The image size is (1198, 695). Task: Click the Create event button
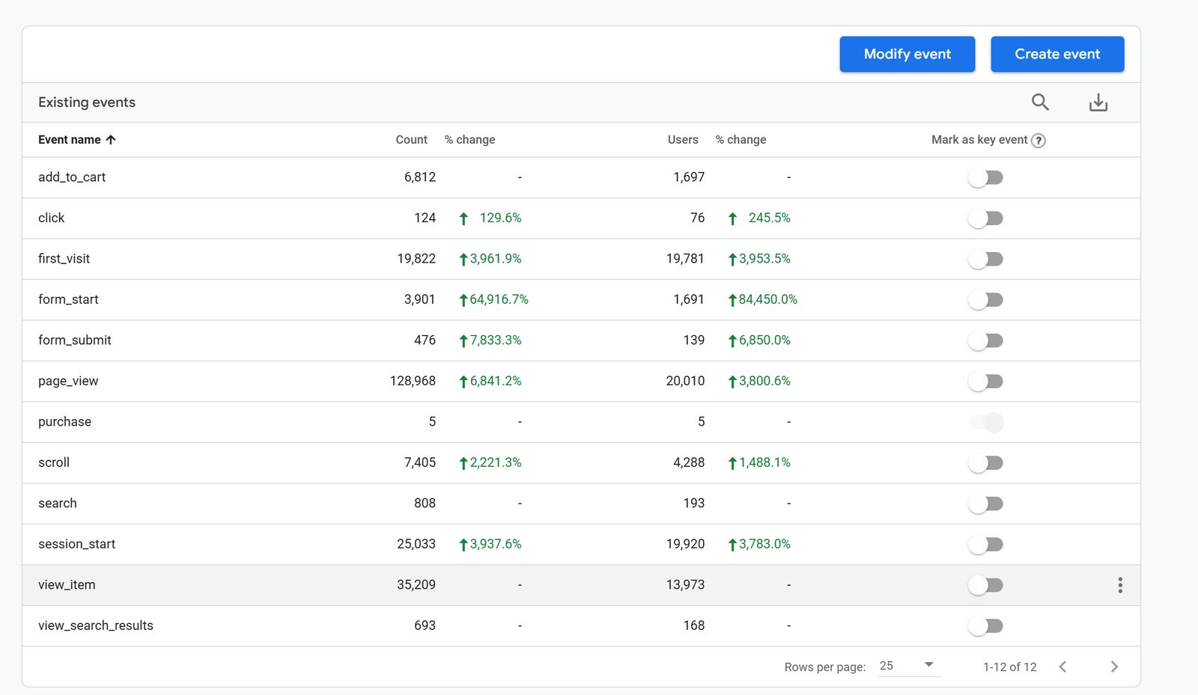(1057, 54)
